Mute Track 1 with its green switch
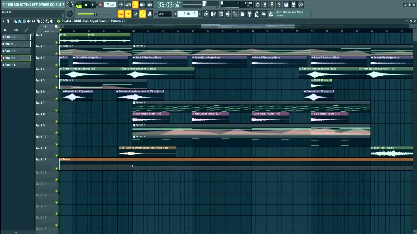 (56, 42)
